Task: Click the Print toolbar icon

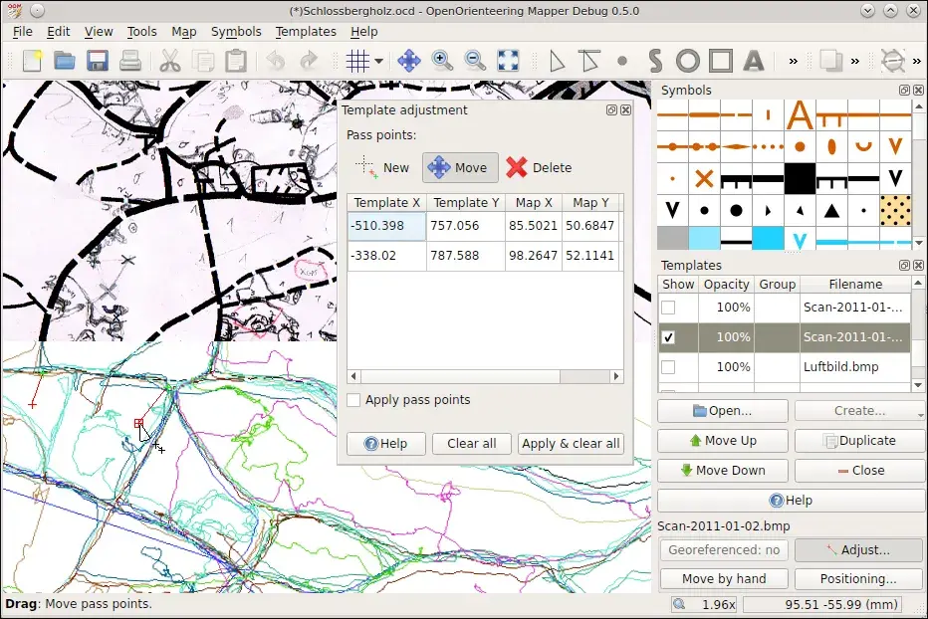Action: pos(130,61)
